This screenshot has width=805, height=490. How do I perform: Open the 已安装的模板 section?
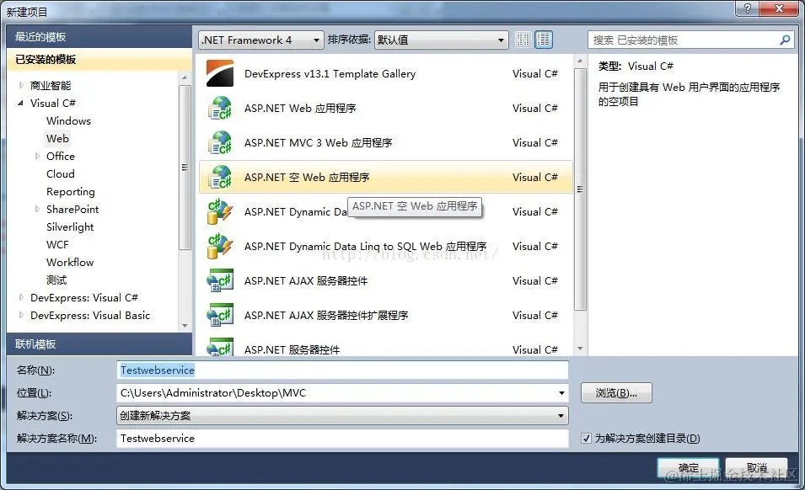(99, 60)
